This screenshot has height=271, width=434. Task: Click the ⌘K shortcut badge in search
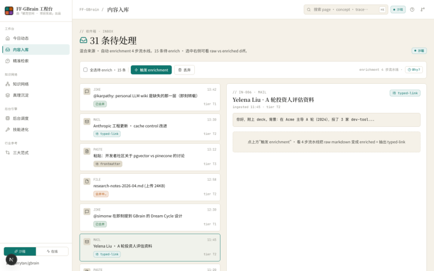382,10
